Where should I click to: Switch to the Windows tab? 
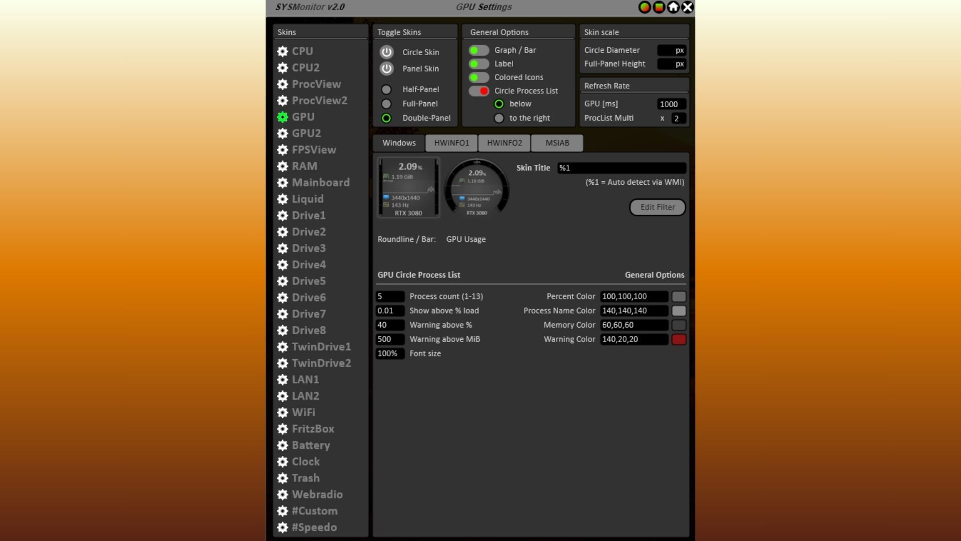pos(399,143)
